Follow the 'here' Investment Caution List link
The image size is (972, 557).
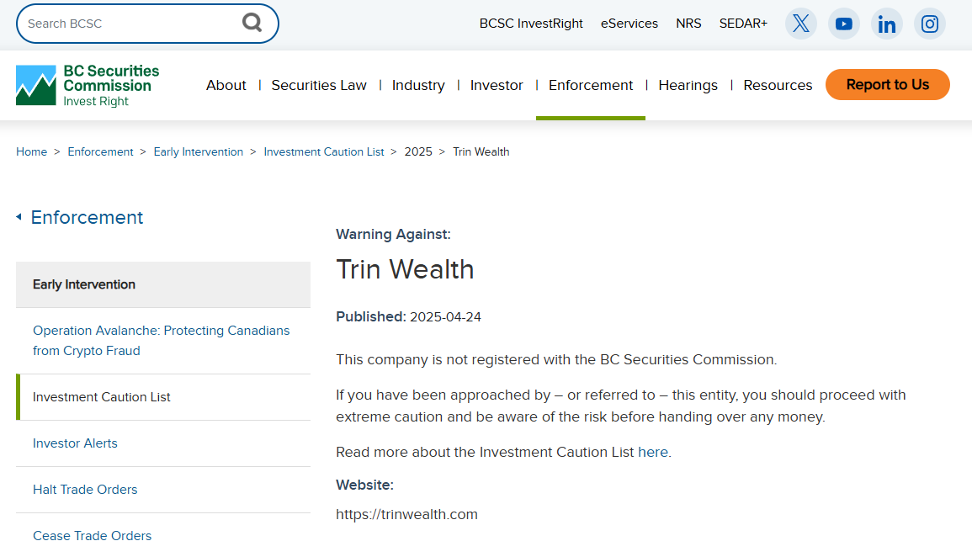(652, 452)
